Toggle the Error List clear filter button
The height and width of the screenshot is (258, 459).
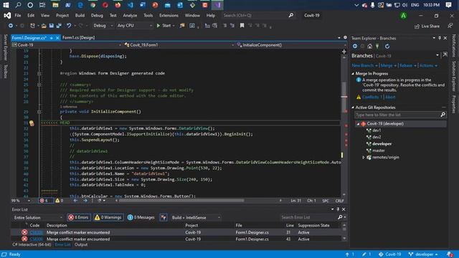pyautogui.click(x=164, y=217)
